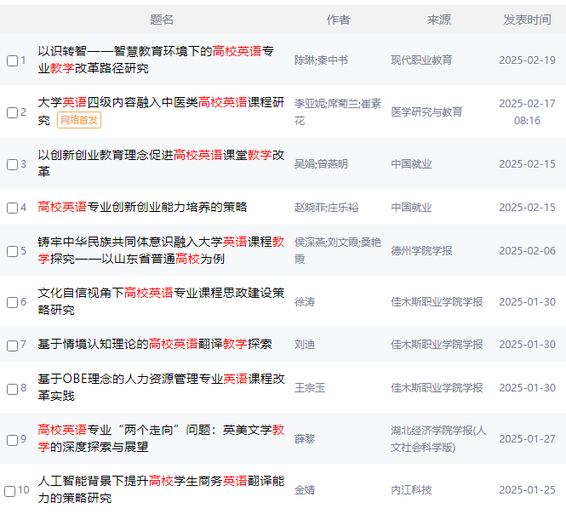Sort by the 发表时间 column header
This screenshot has width=566, height=514.
click(527, 20)
